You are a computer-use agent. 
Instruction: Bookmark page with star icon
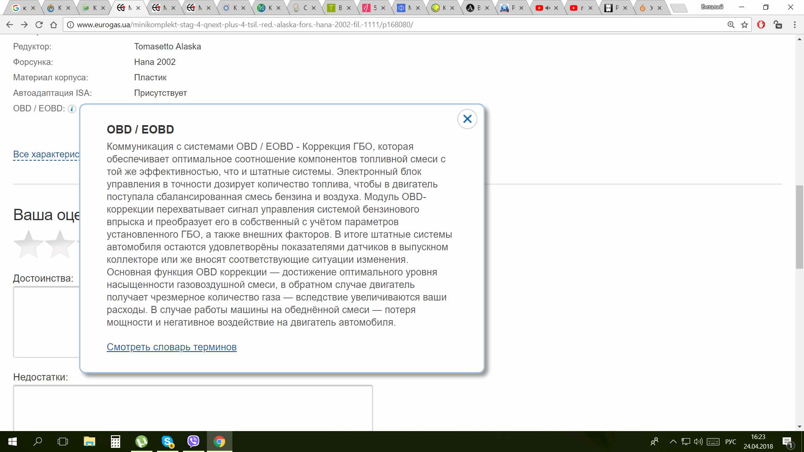coord(745,25)
